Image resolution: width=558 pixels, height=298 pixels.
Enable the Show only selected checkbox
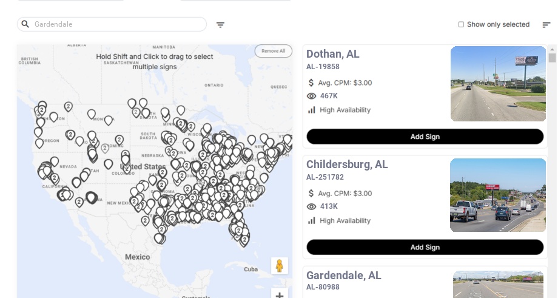click(461, 24)
